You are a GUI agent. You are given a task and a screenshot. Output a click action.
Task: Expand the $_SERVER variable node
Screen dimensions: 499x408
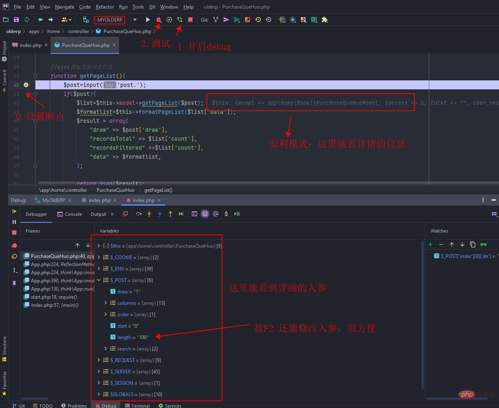pyautogui.click(x=99, y=371)
